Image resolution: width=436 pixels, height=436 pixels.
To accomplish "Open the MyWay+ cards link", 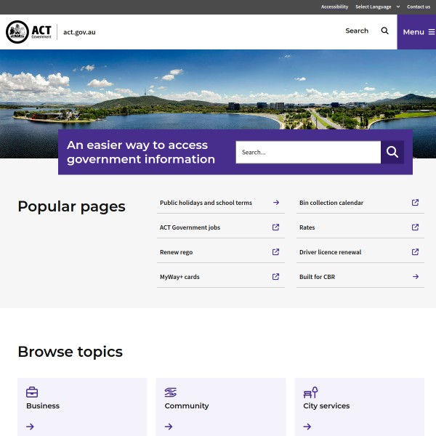I will point(179,277).
